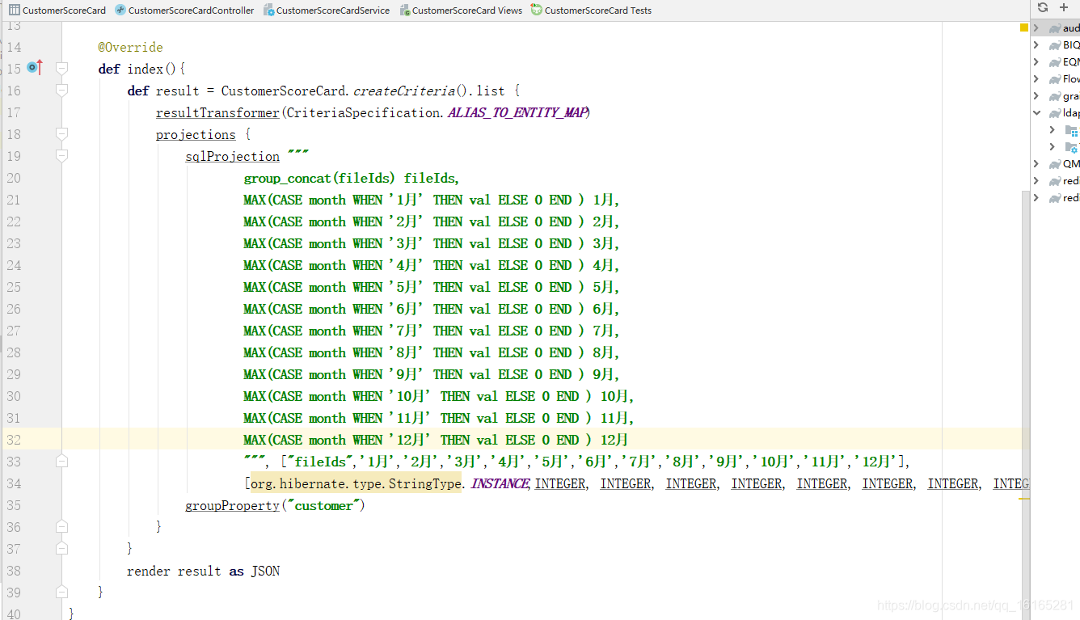
Task: Collapse the projections block fold arrow at line 18
Action: 61,134
